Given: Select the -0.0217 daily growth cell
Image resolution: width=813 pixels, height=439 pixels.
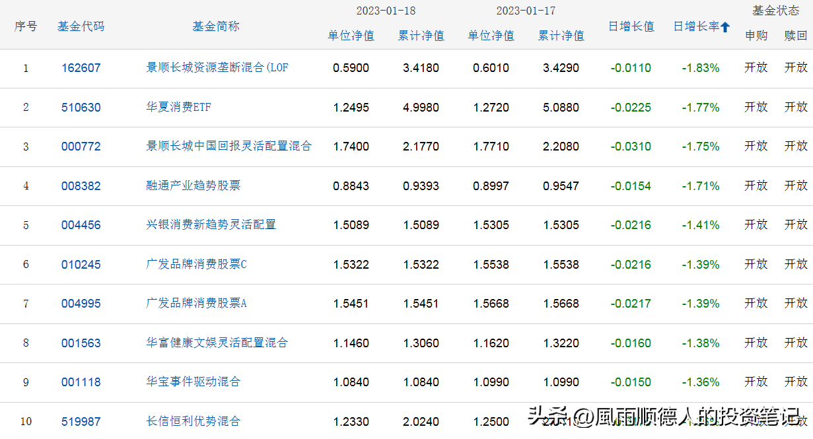Looking at the screenshot, I should (x=631, y=304).
